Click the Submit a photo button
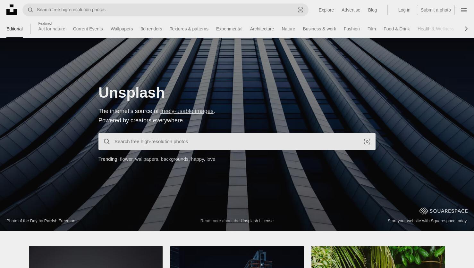This screenshot has width=474, height=268. pyautogui.click(x=436, y=10)
